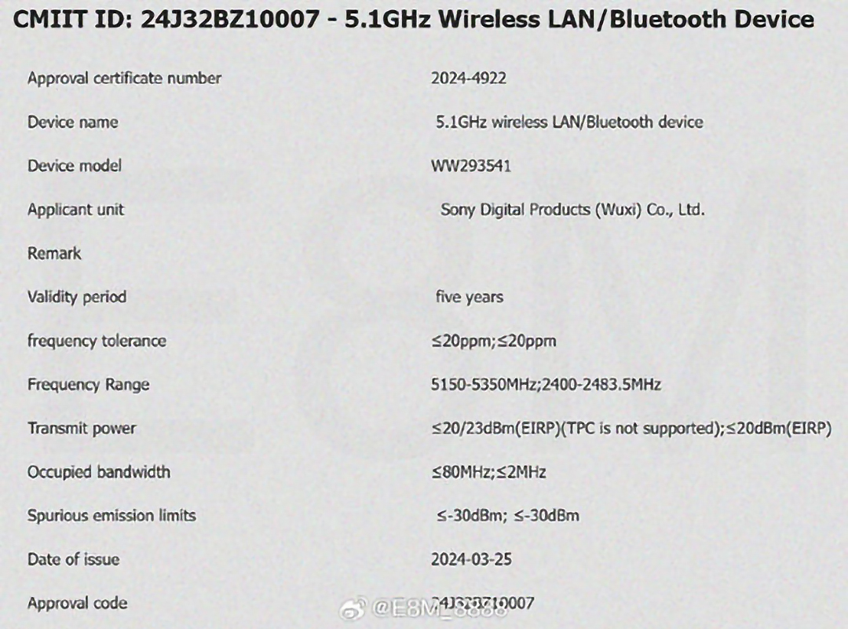Click the 'Frequency Range' row label
Screen dimensions: 848x629
pyautogui.click(x=88, y=385)
